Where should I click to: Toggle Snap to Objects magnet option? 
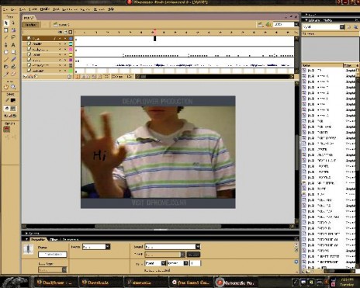[7, 129]
